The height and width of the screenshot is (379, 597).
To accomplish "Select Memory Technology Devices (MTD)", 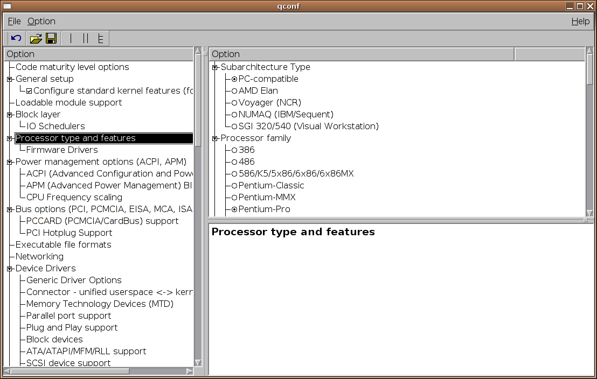I will 100,304.
